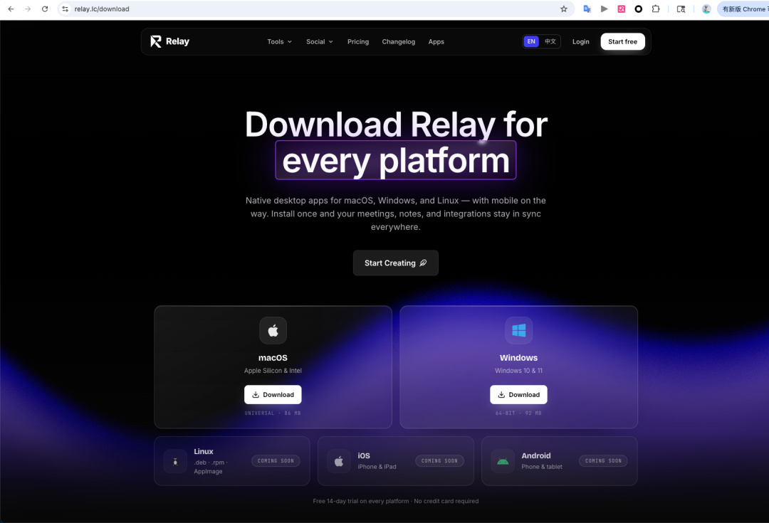
Task: Click the Windows logo icon
Action: click(x=519, y=330)
